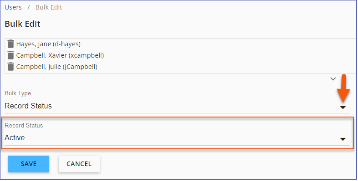This screenshot has height=181, width=358.
Task: Click the Active value in Record Status
Action: [15, 137]
